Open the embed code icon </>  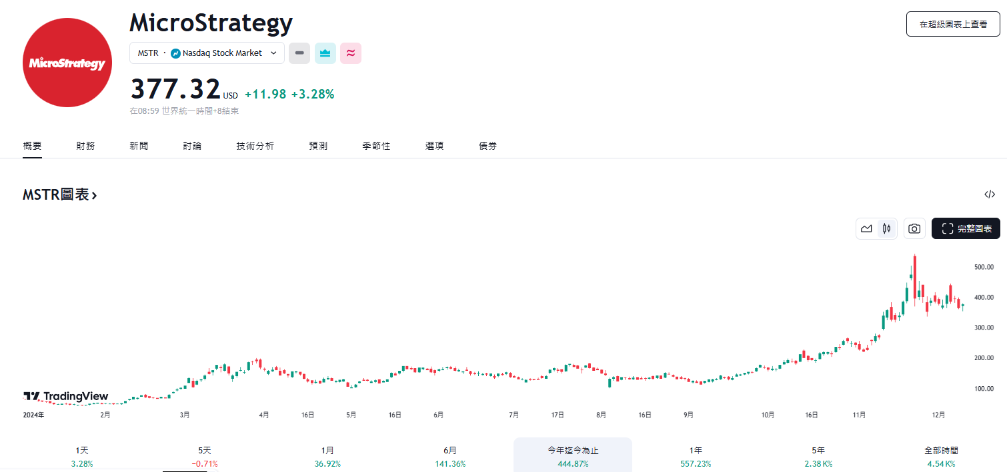click(991, 194)
